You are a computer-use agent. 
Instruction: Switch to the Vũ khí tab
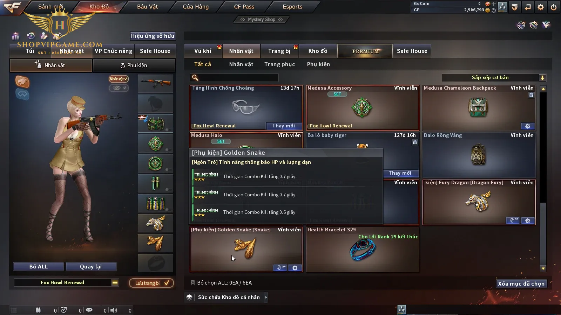point(203,51)
